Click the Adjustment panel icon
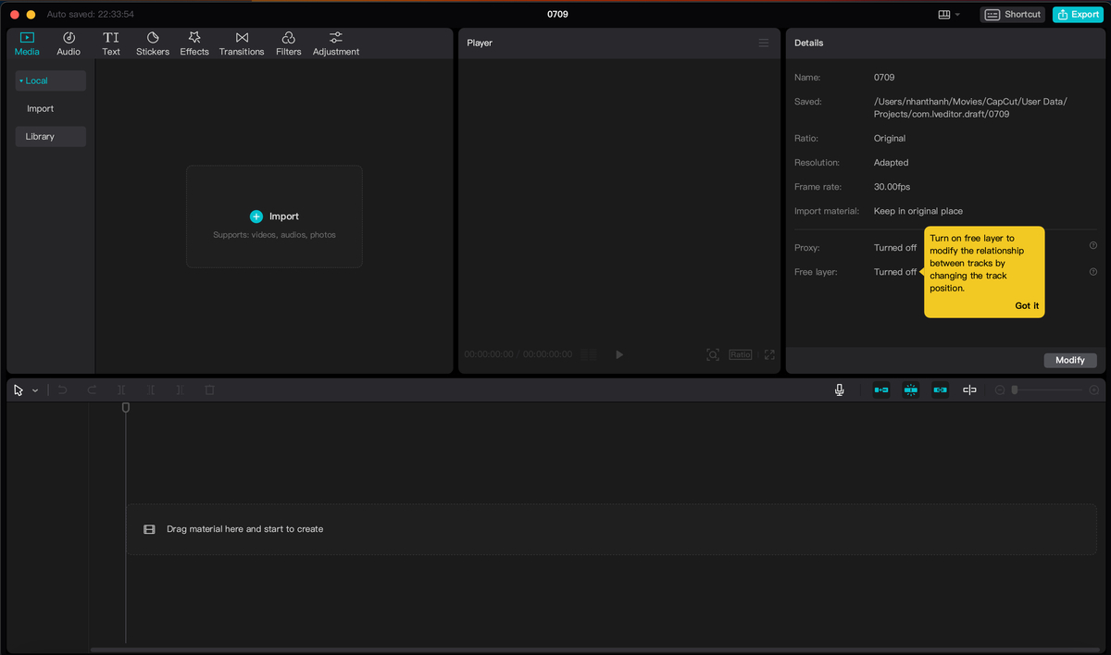Image resolution: width=1111 pixels, height=655 pixels. pos(336,43)
